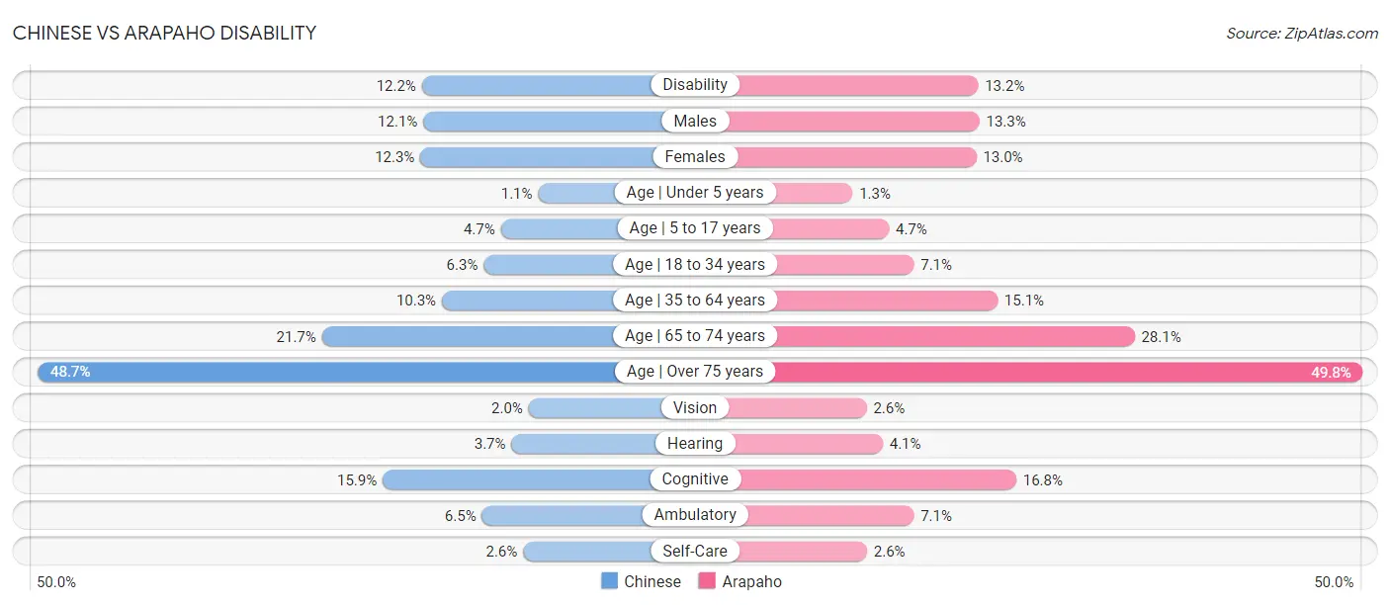Click the Chinese legend blue swatch
The width and height of the screenshot is (1390, 605).
point(610,581)
